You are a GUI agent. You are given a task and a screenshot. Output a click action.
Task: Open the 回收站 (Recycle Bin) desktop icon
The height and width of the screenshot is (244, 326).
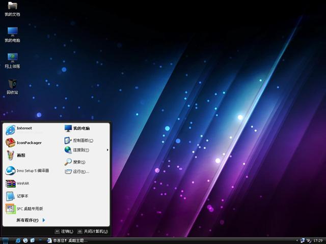coord(12,85)
